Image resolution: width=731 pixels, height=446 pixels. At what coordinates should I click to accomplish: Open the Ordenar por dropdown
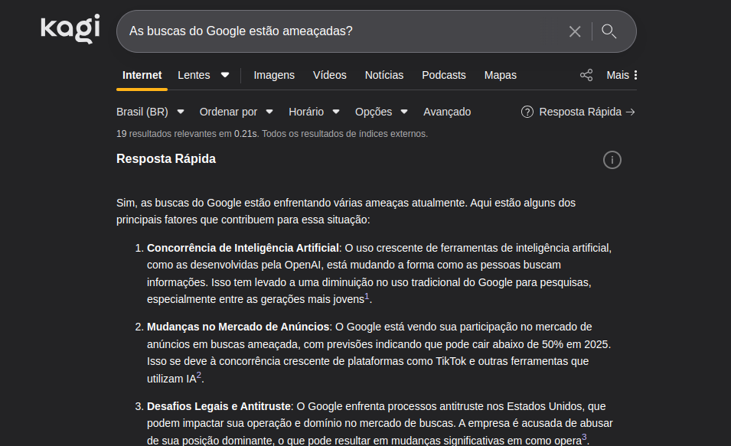click(x=236, y=112)
